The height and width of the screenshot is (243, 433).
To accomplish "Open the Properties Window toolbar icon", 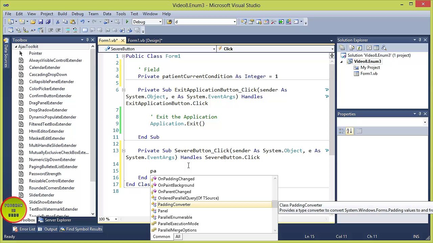I will (x=251, y=22).
